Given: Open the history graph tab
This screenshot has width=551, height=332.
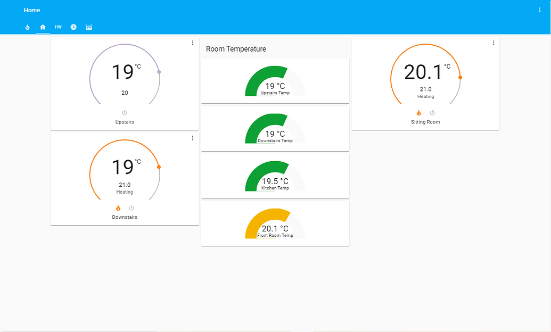Looking at the screenshot, I should (x=88, y=27).
